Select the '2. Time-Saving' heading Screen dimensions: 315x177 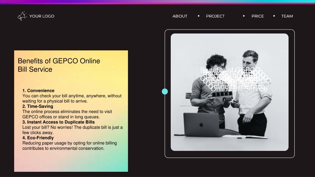38,106
